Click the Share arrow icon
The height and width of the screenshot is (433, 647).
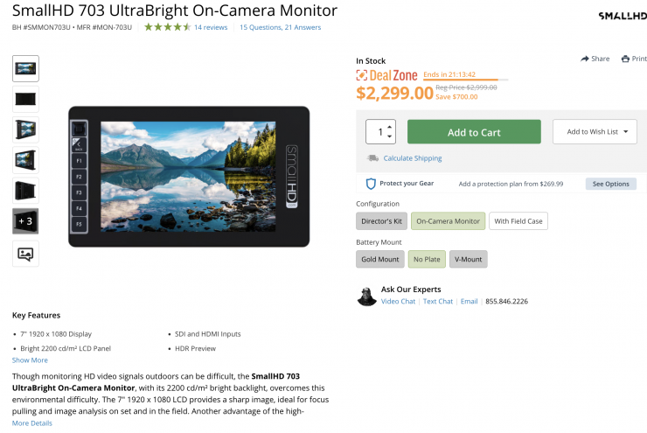coord(585,59)
